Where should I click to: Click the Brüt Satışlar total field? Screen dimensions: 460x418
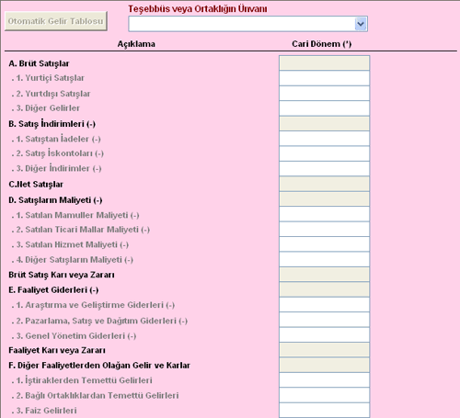(325, 62)
